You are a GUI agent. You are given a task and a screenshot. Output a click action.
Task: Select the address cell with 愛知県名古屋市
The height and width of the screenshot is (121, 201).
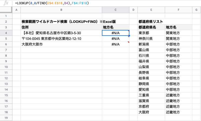(x=61, y=33)
